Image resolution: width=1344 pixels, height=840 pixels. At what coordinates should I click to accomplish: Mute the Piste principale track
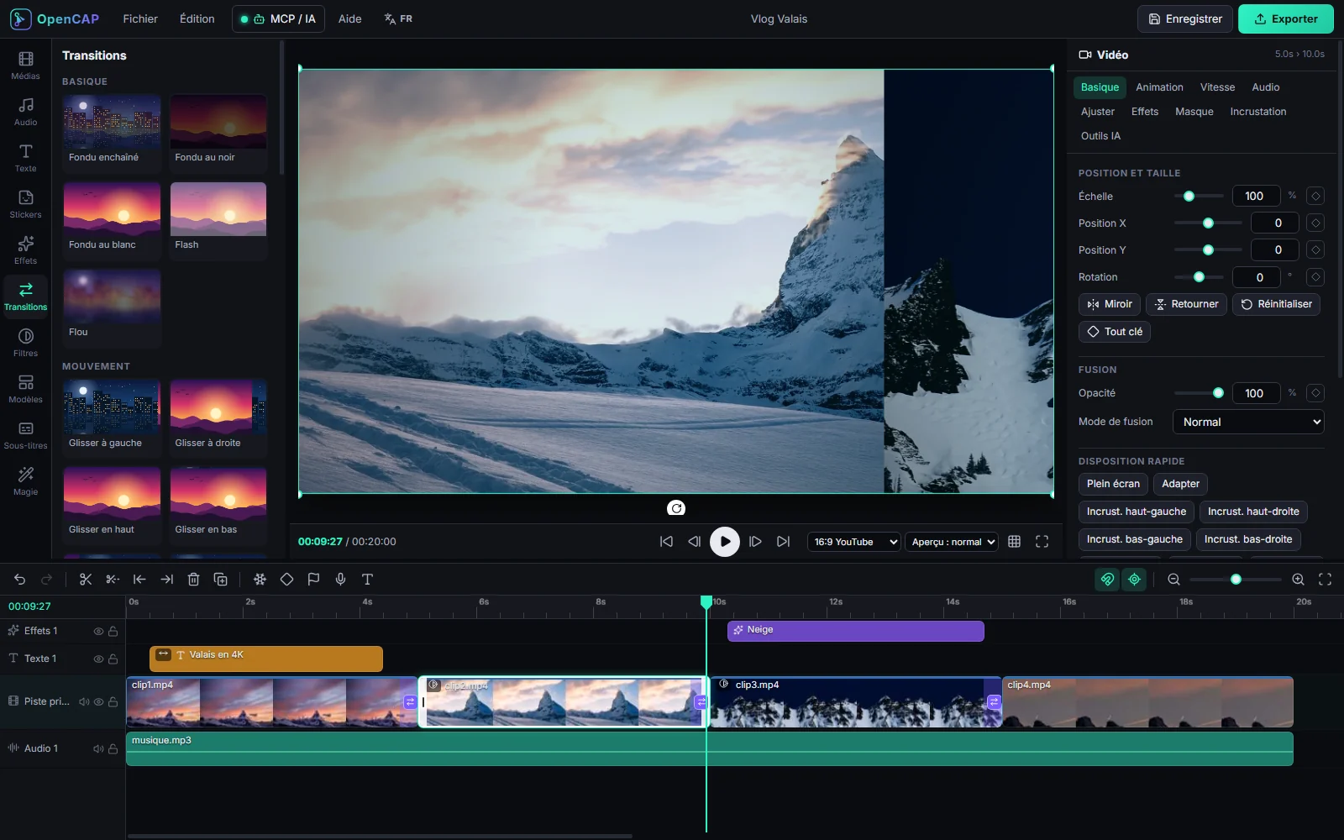tap(84, 701)
